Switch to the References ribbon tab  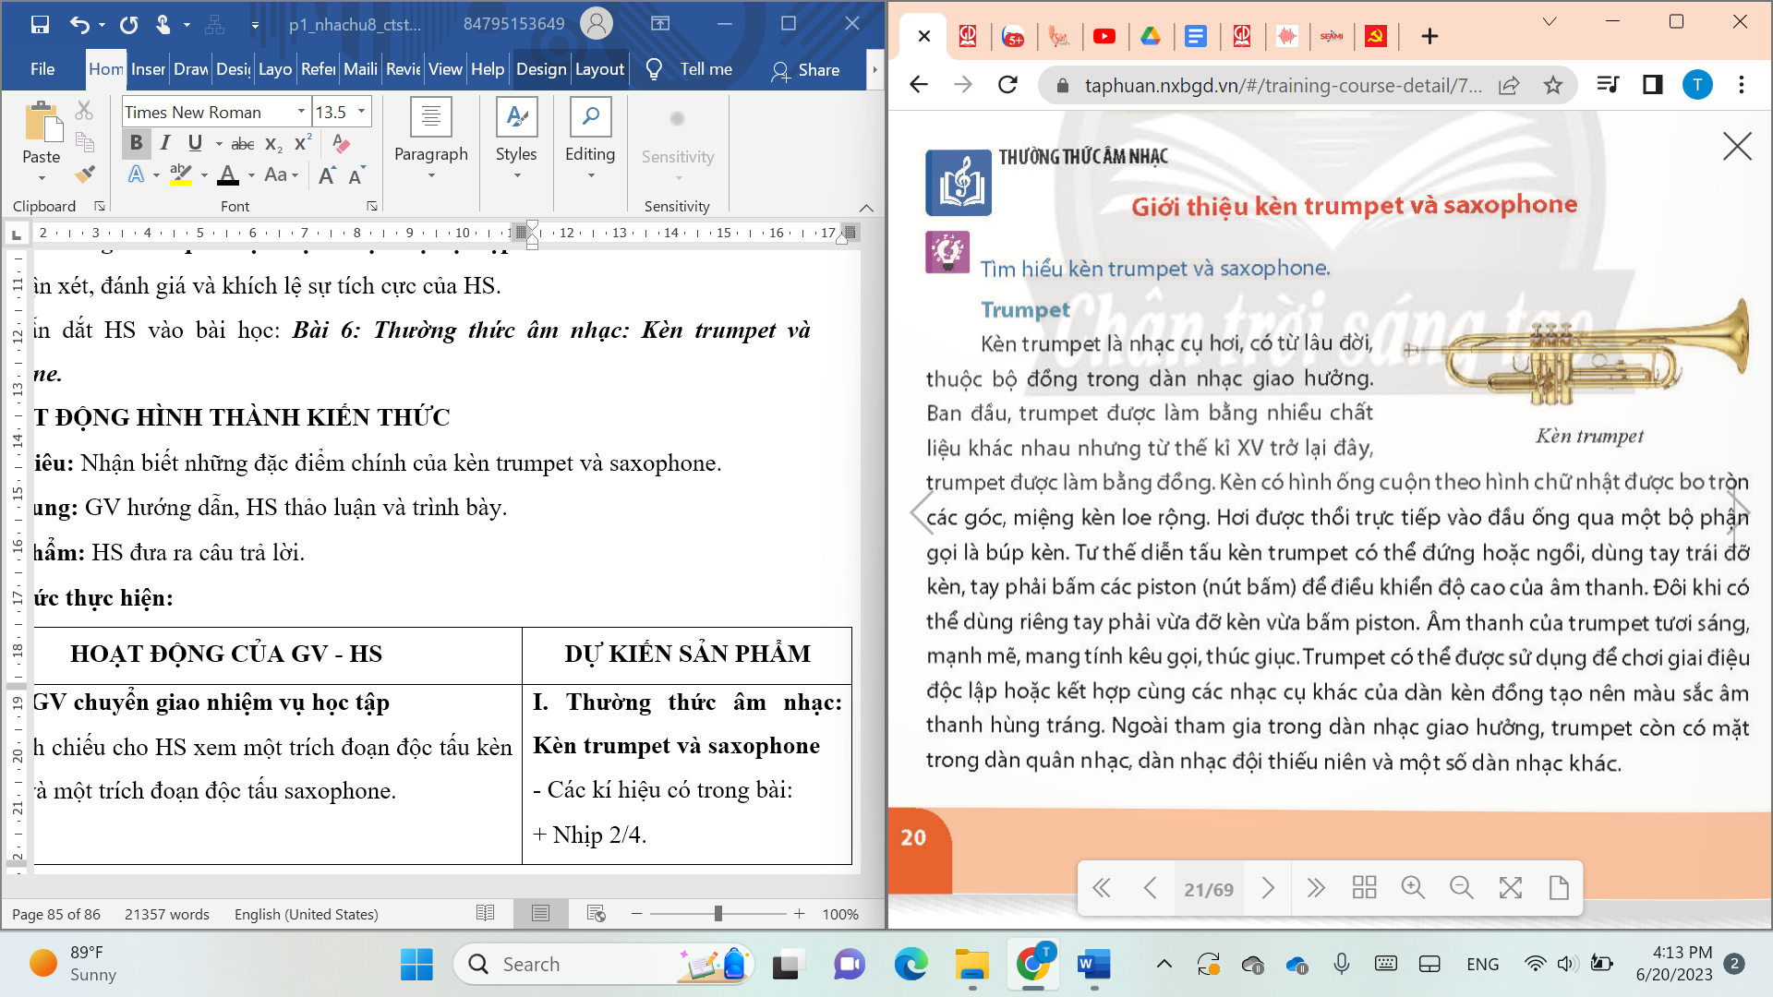[319, 69]
